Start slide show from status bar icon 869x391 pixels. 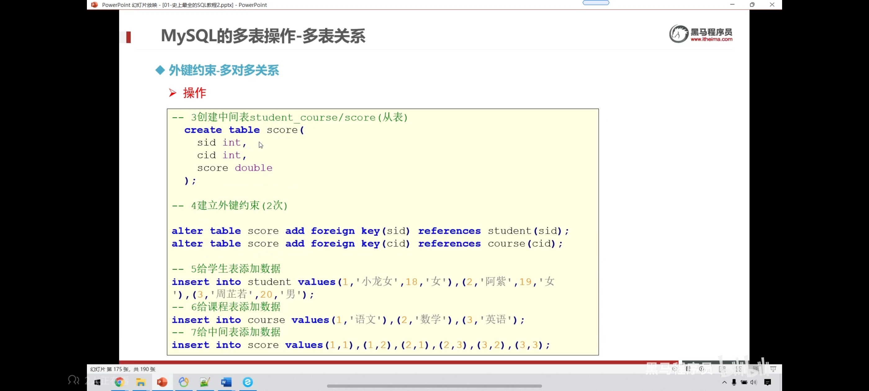coord(773,369)
